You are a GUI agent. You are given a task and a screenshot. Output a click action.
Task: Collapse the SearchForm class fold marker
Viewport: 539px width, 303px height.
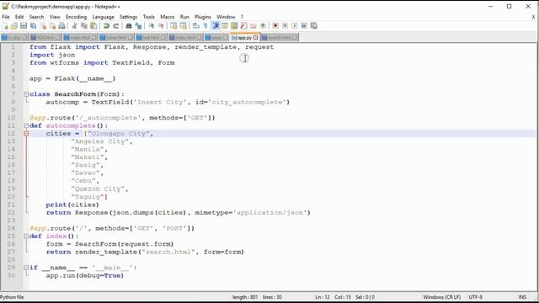(26, 94)
